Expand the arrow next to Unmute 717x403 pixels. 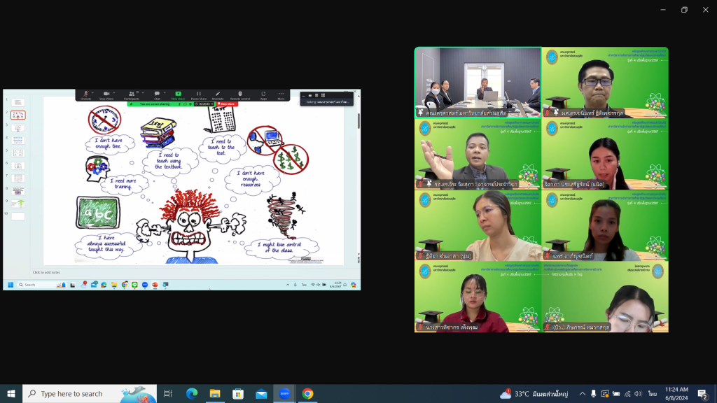(x=93, y=92)
